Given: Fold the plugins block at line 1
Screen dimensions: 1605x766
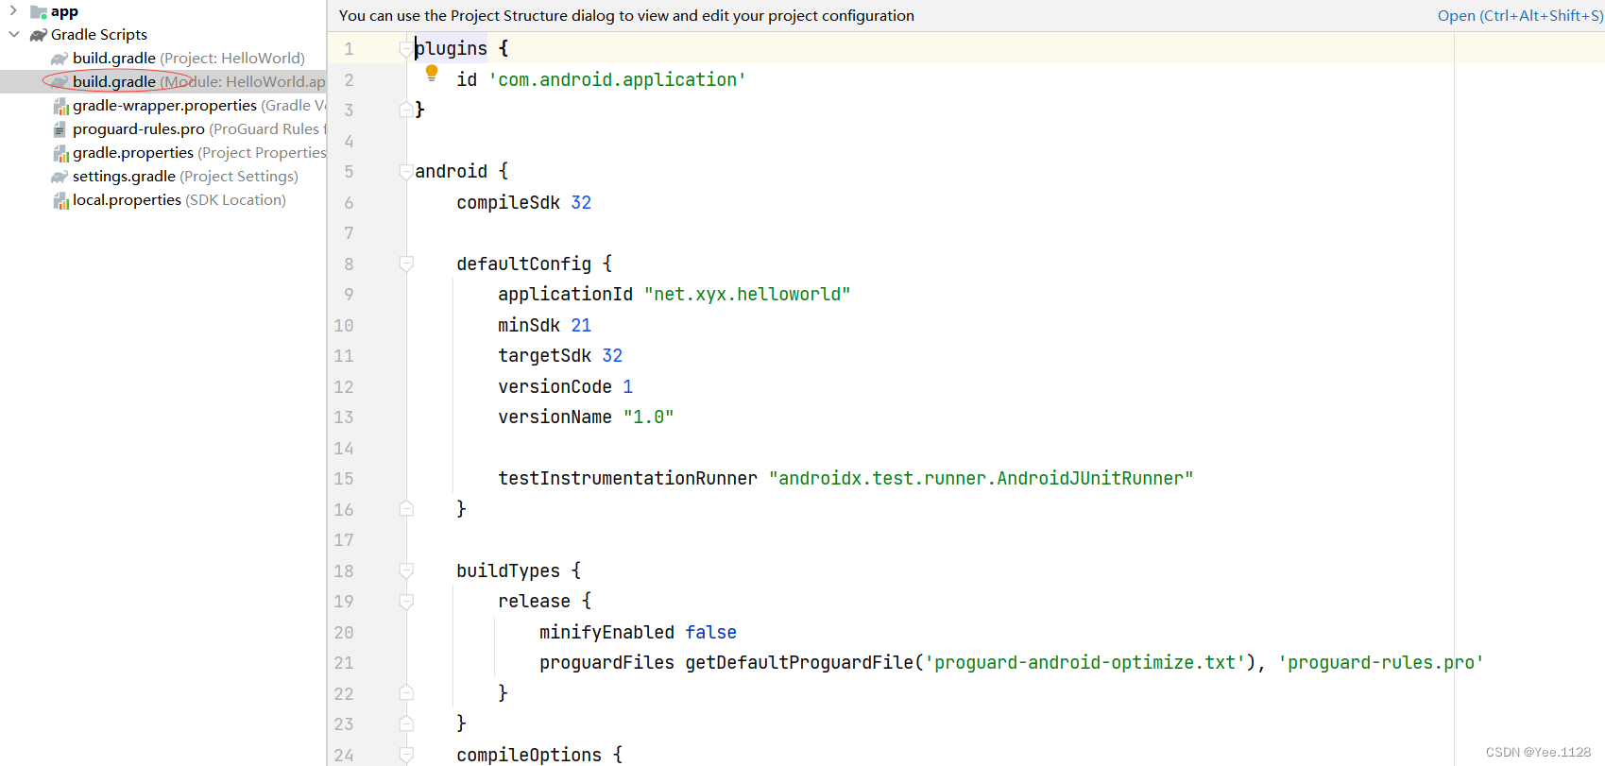Looking at the screenshot, I should coord(406,49).
